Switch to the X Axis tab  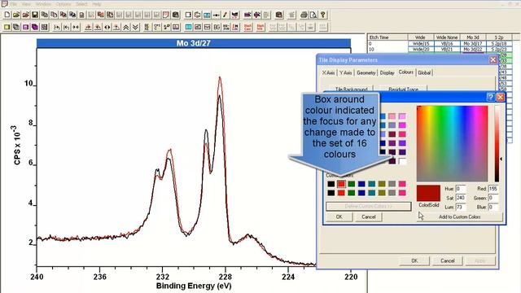tap(328, 72)
